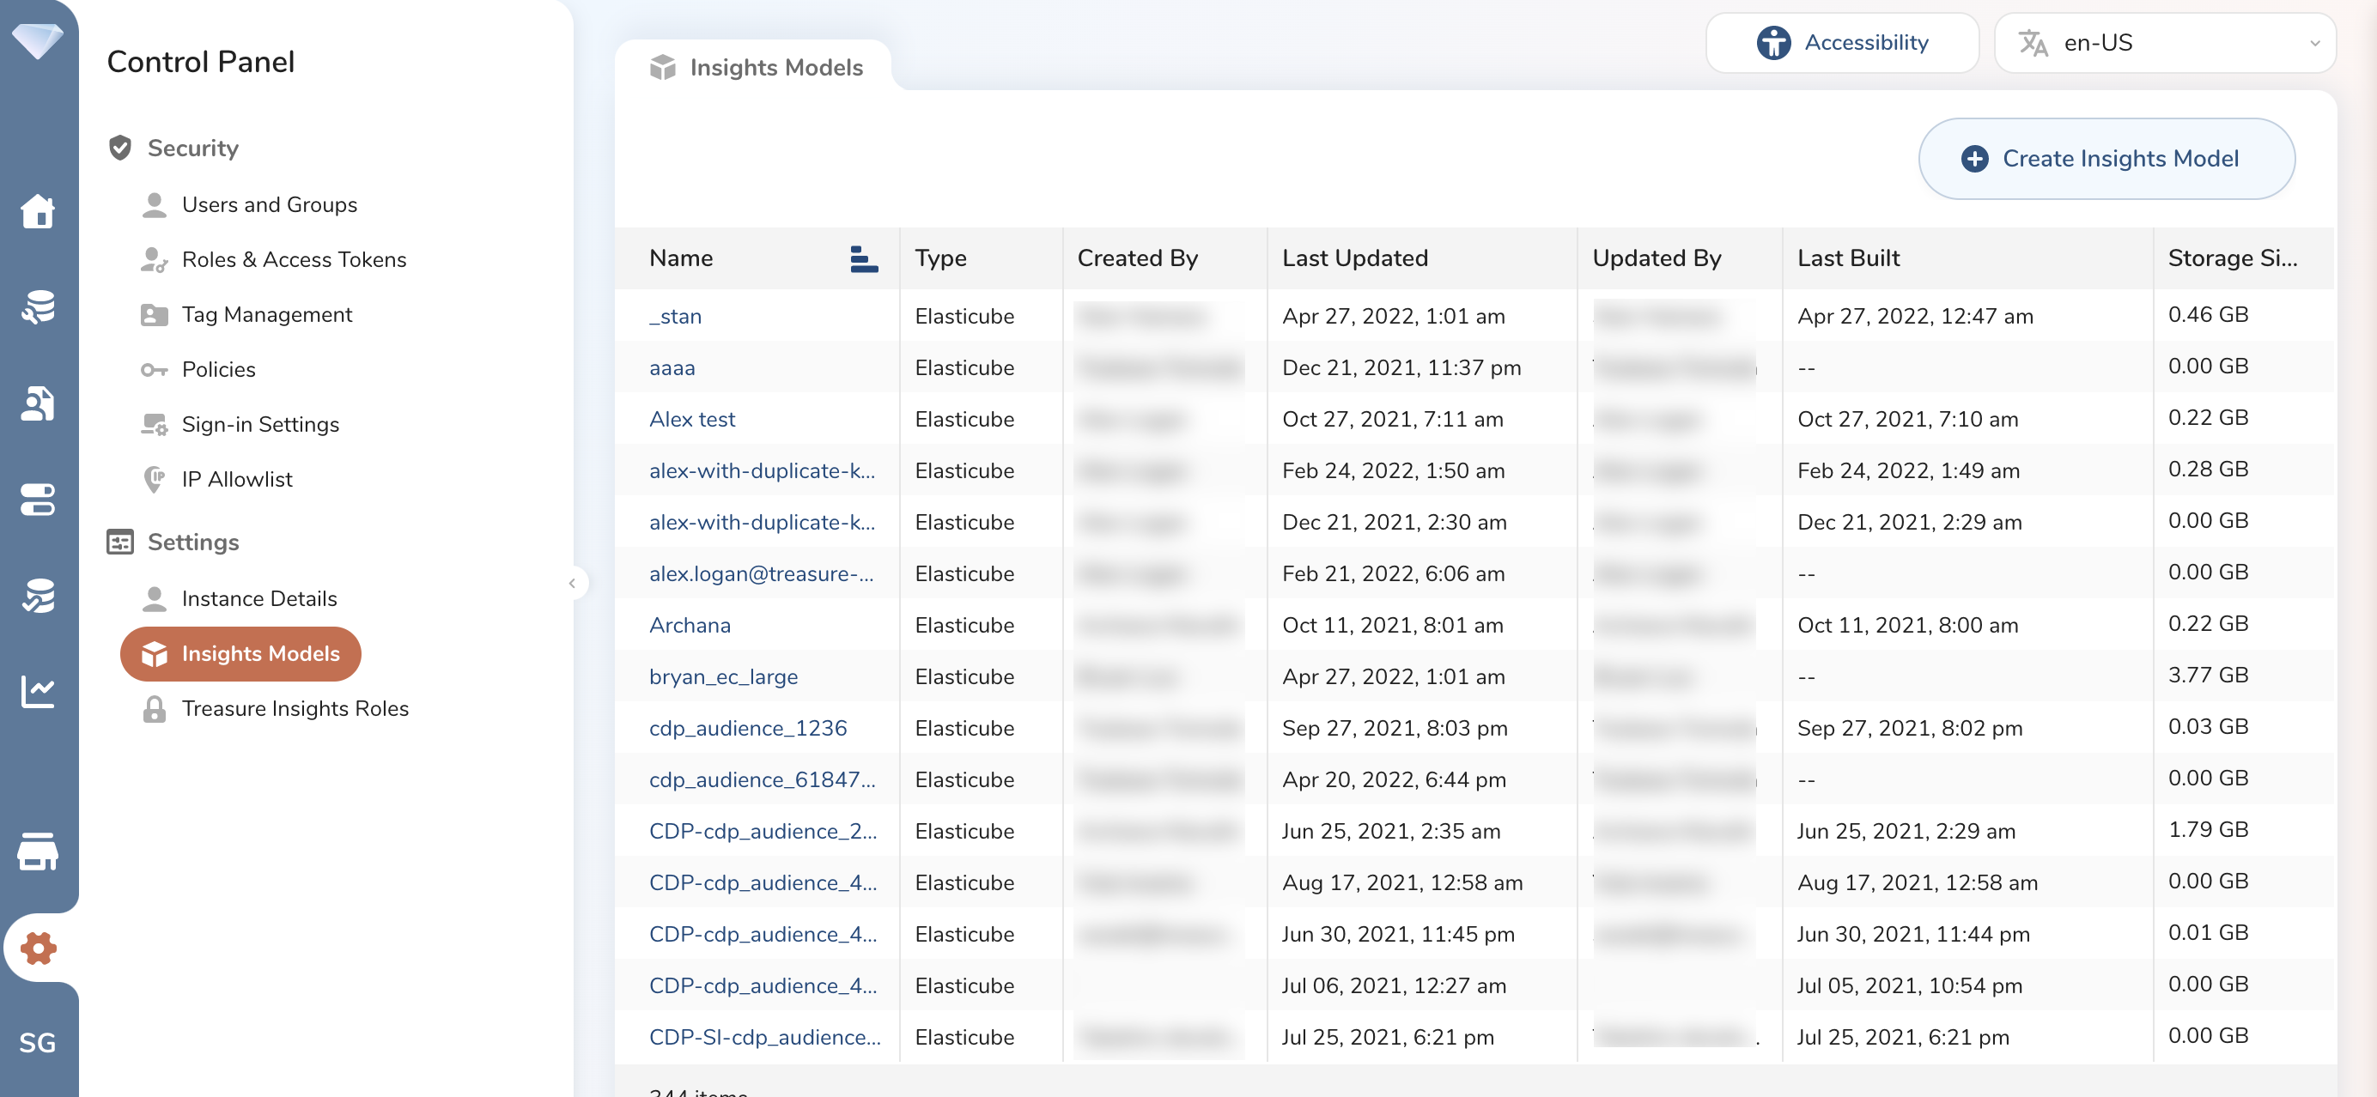This screenshot has height=1097, width=2377.
Task: Select the Insights Models tab
Action: (756, 67)
